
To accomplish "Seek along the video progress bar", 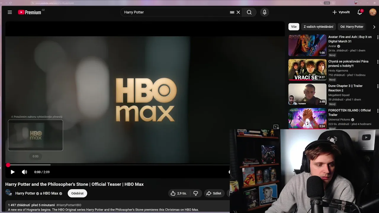I will (x=118, y=165).
